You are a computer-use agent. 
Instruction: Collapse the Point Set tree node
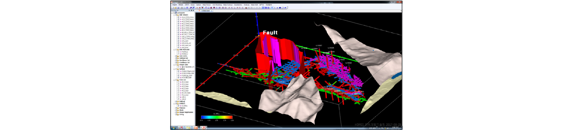click(174, 80)
